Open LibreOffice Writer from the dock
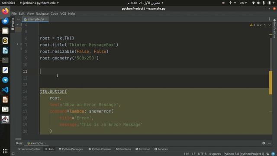The width and height of the screenshot is (277, 156). click(x=5, y=51)
